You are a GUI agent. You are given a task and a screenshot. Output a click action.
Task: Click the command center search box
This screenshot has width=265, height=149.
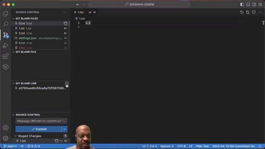coord(139,5)
